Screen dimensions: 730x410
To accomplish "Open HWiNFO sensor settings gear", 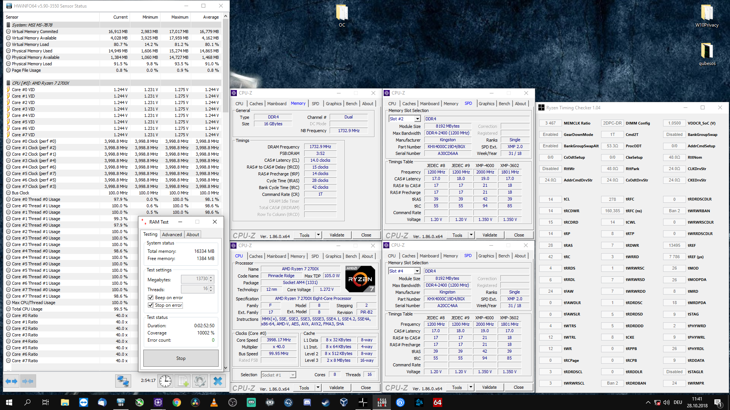I will [x=200, y=381].
